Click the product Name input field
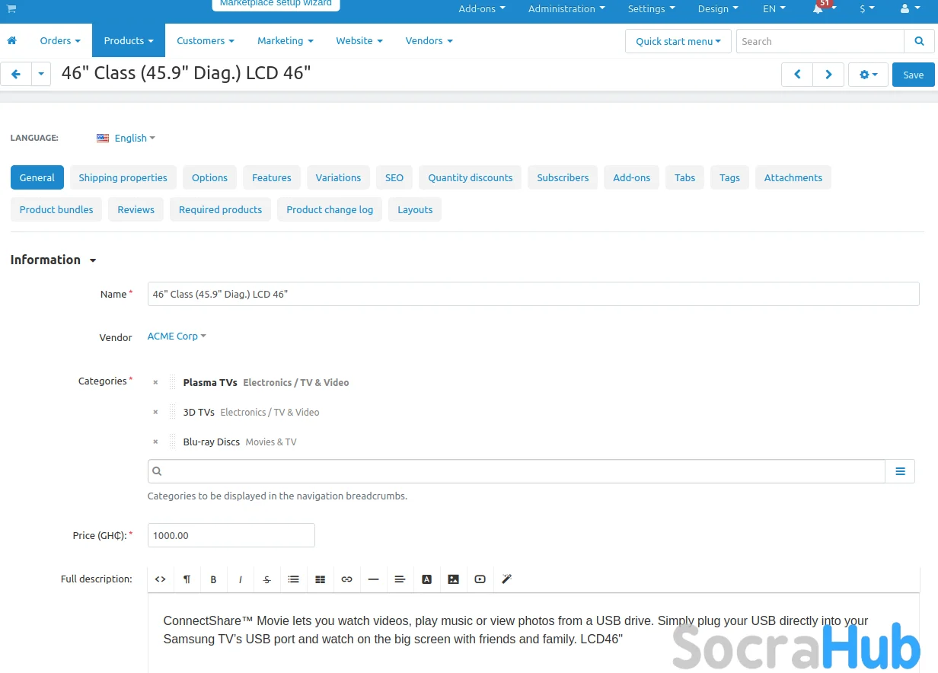 533,294
